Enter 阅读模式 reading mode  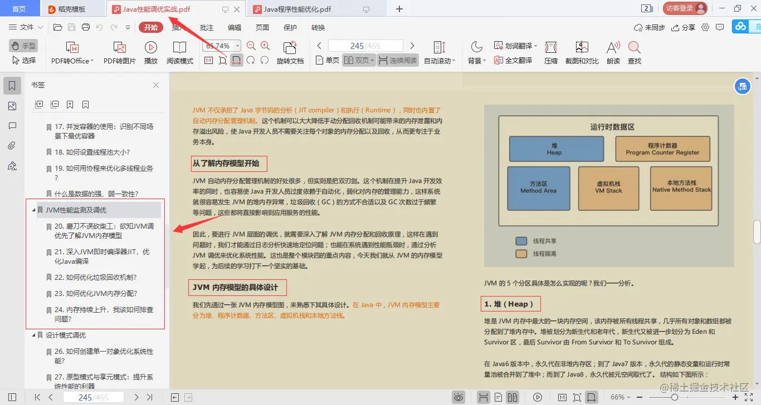pyautogui.click(x=180, y=53)
